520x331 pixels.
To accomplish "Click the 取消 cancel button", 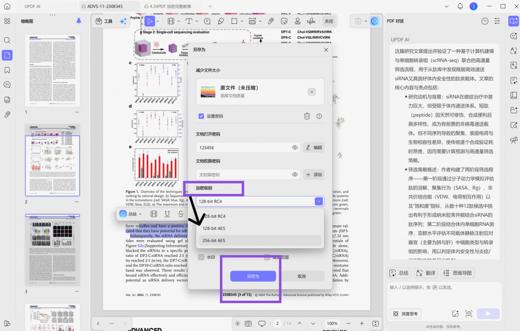I will (302, 276).
